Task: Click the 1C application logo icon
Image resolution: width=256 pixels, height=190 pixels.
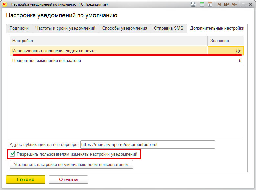Action: click(5, 5)
